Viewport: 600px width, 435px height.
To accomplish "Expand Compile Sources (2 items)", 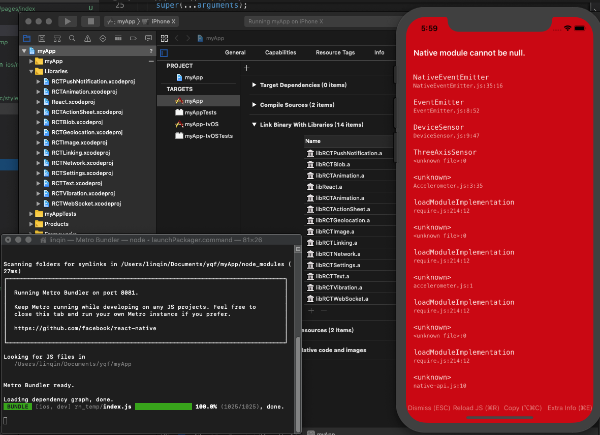I will coord(254,105).
